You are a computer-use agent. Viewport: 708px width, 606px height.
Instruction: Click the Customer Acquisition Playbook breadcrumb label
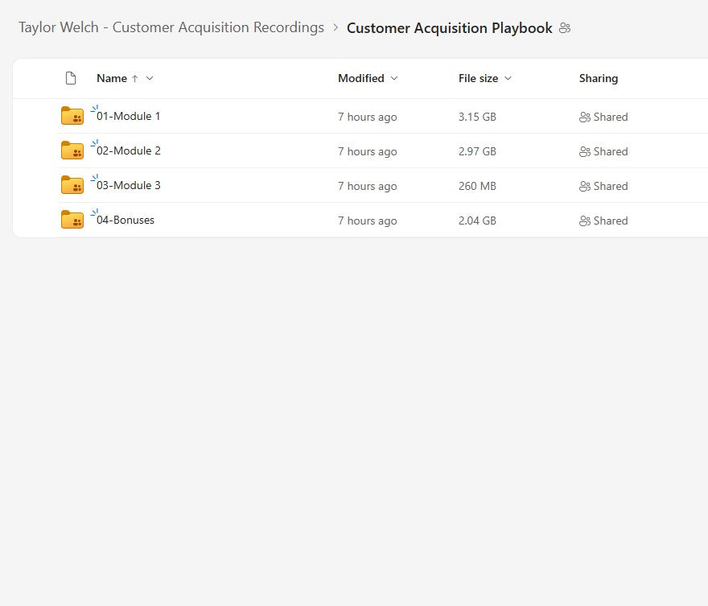click(x=450, y=27)
